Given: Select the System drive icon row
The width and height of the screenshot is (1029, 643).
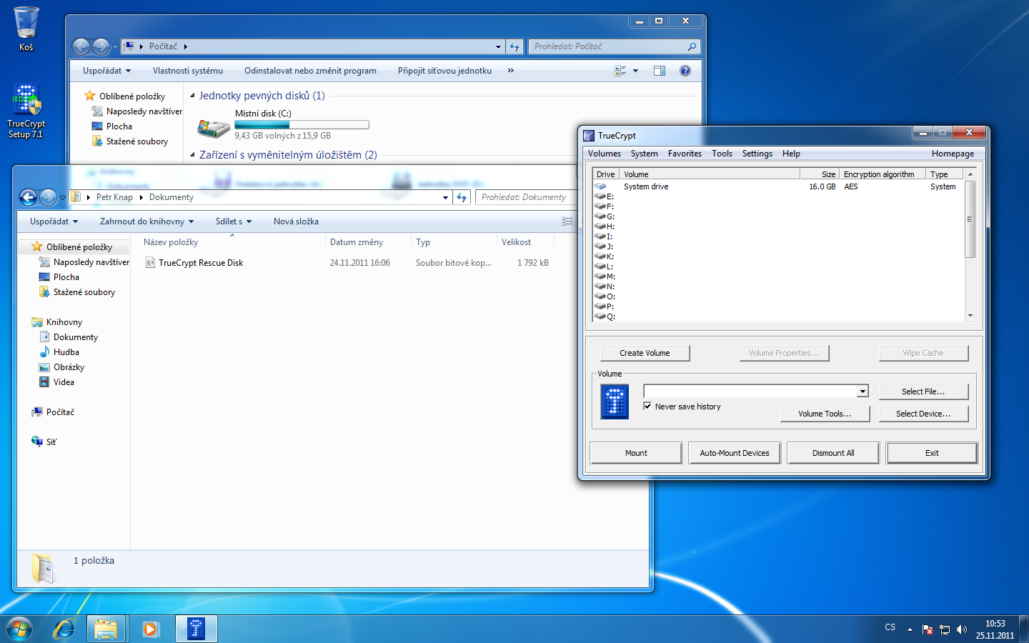Looking at the screenshot, I should 779,186.
